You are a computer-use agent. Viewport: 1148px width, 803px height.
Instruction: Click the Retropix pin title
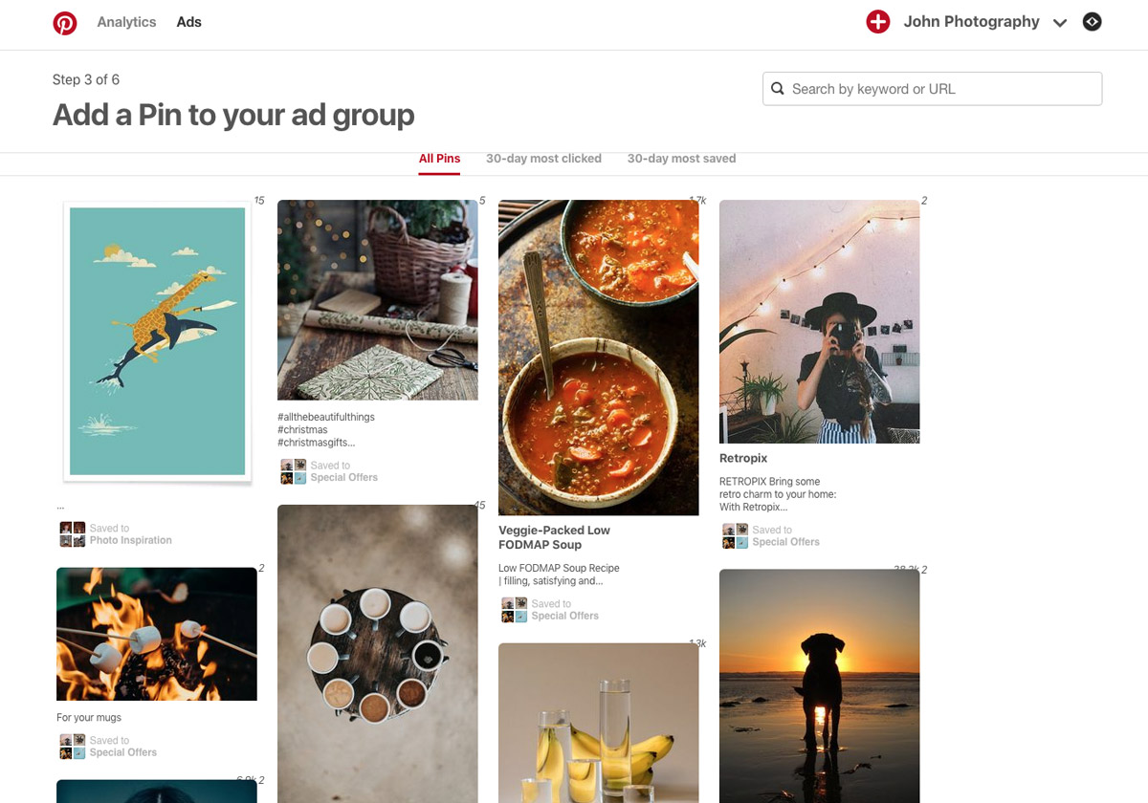coord(743,459)
